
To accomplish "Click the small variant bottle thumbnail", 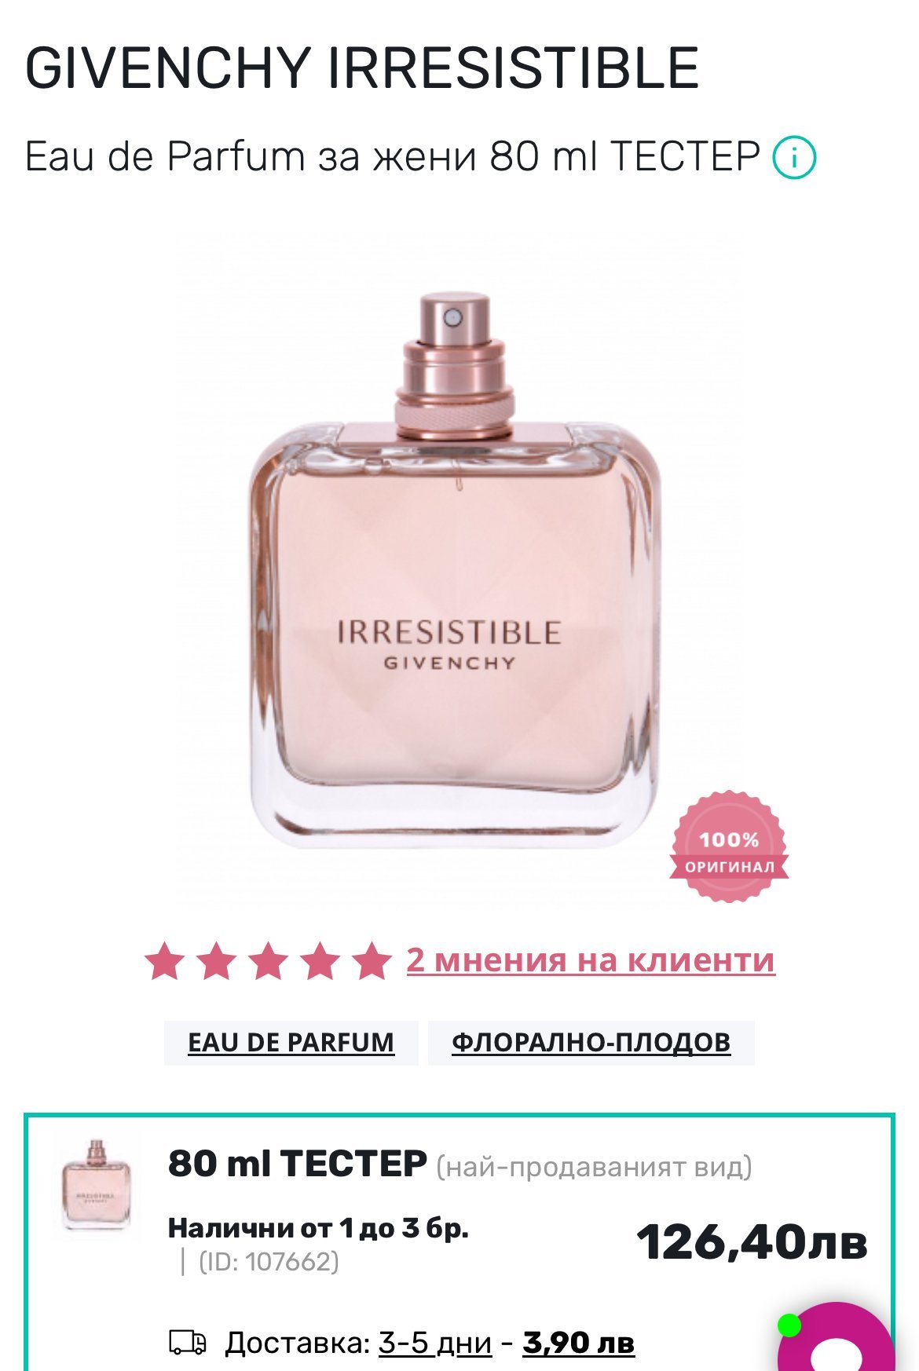I will coord(96,1186).
